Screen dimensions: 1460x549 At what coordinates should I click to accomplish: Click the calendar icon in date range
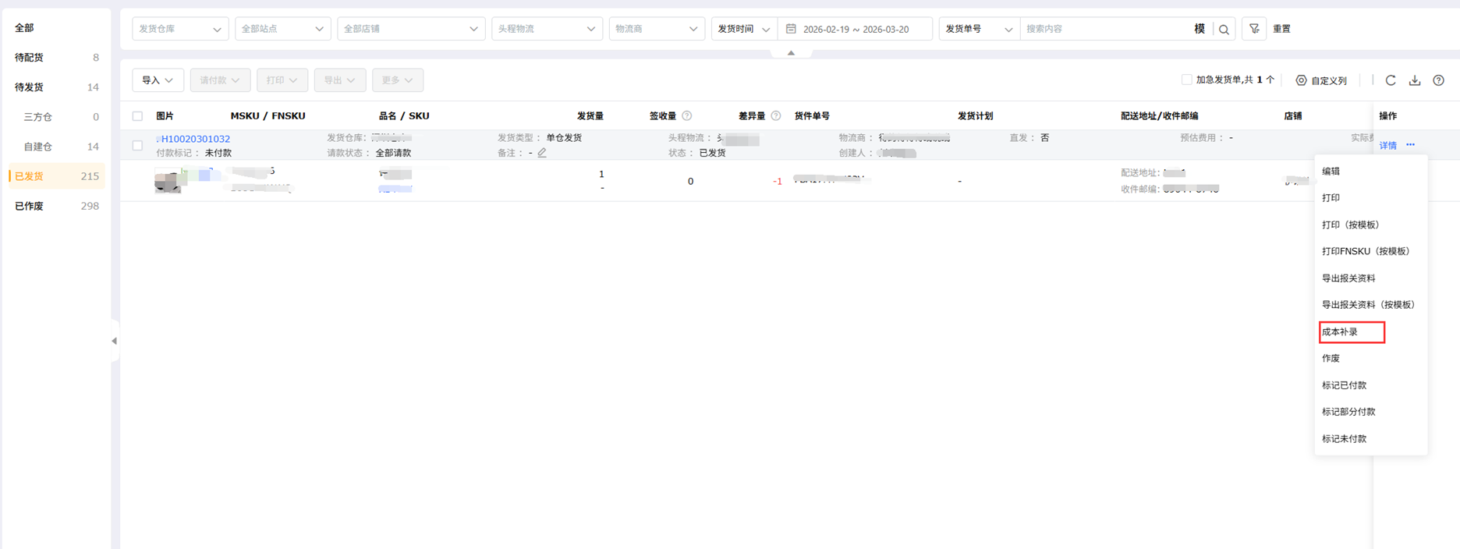(791, 29)
